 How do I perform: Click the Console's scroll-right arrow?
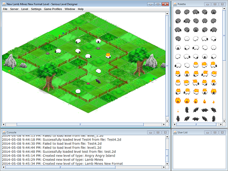click(164, 167)
